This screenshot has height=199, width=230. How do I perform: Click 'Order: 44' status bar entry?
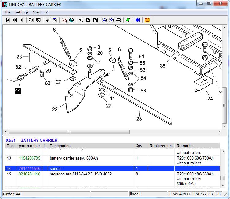point(12,194)
